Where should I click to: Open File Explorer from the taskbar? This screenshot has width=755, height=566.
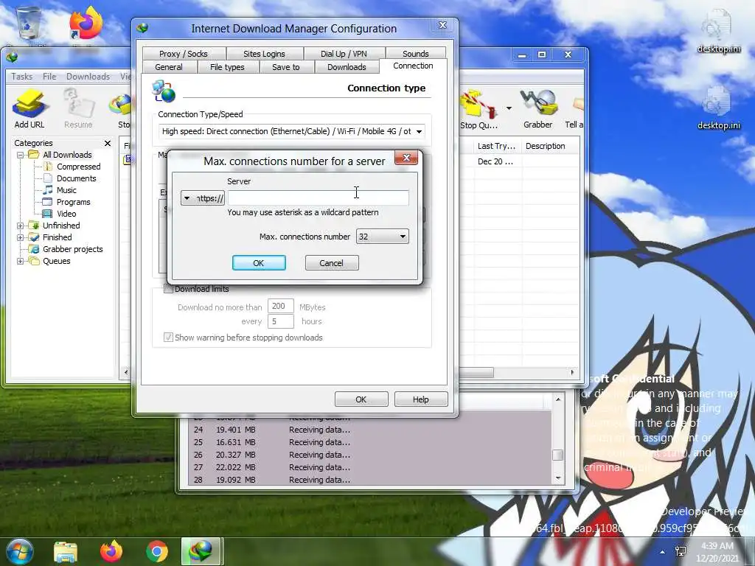coord(66,552)
